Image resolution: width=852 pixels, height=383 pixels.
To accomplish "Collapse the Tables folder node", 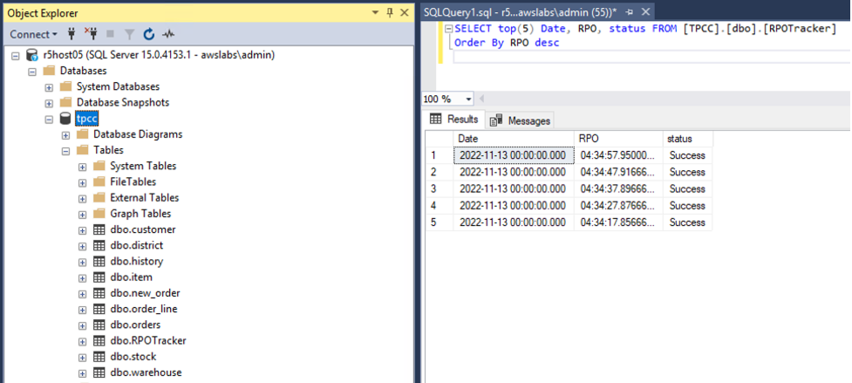I will click(x=65, y=150).
